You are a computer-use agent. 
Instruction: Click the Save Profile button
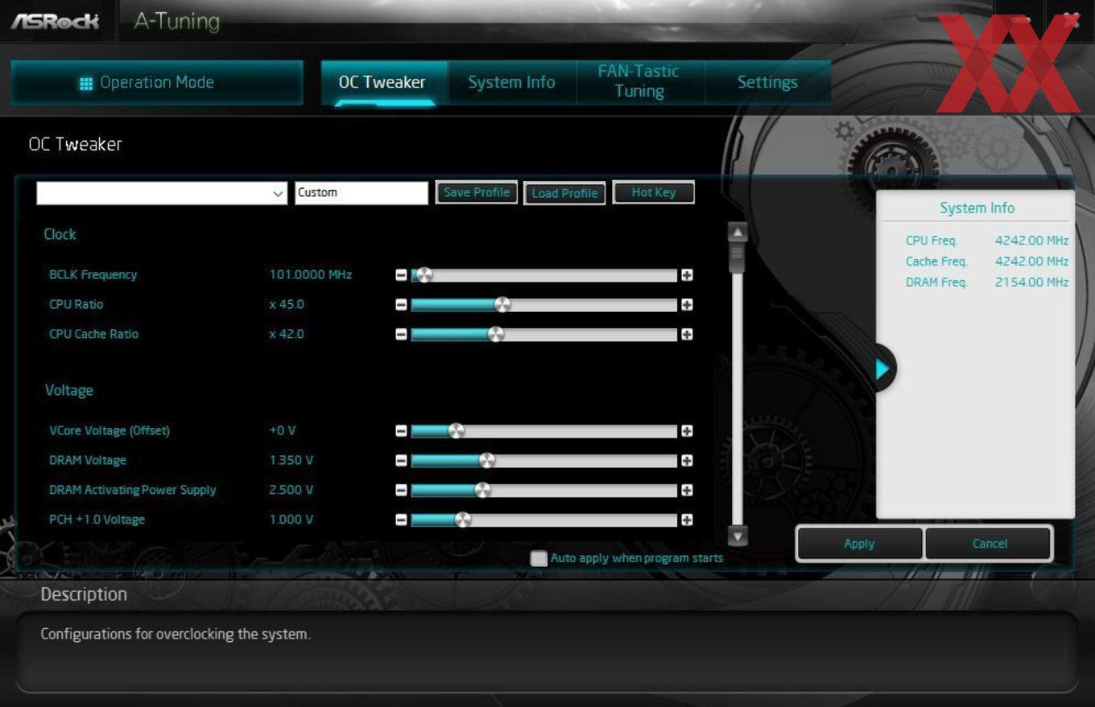tap(477, 192)
